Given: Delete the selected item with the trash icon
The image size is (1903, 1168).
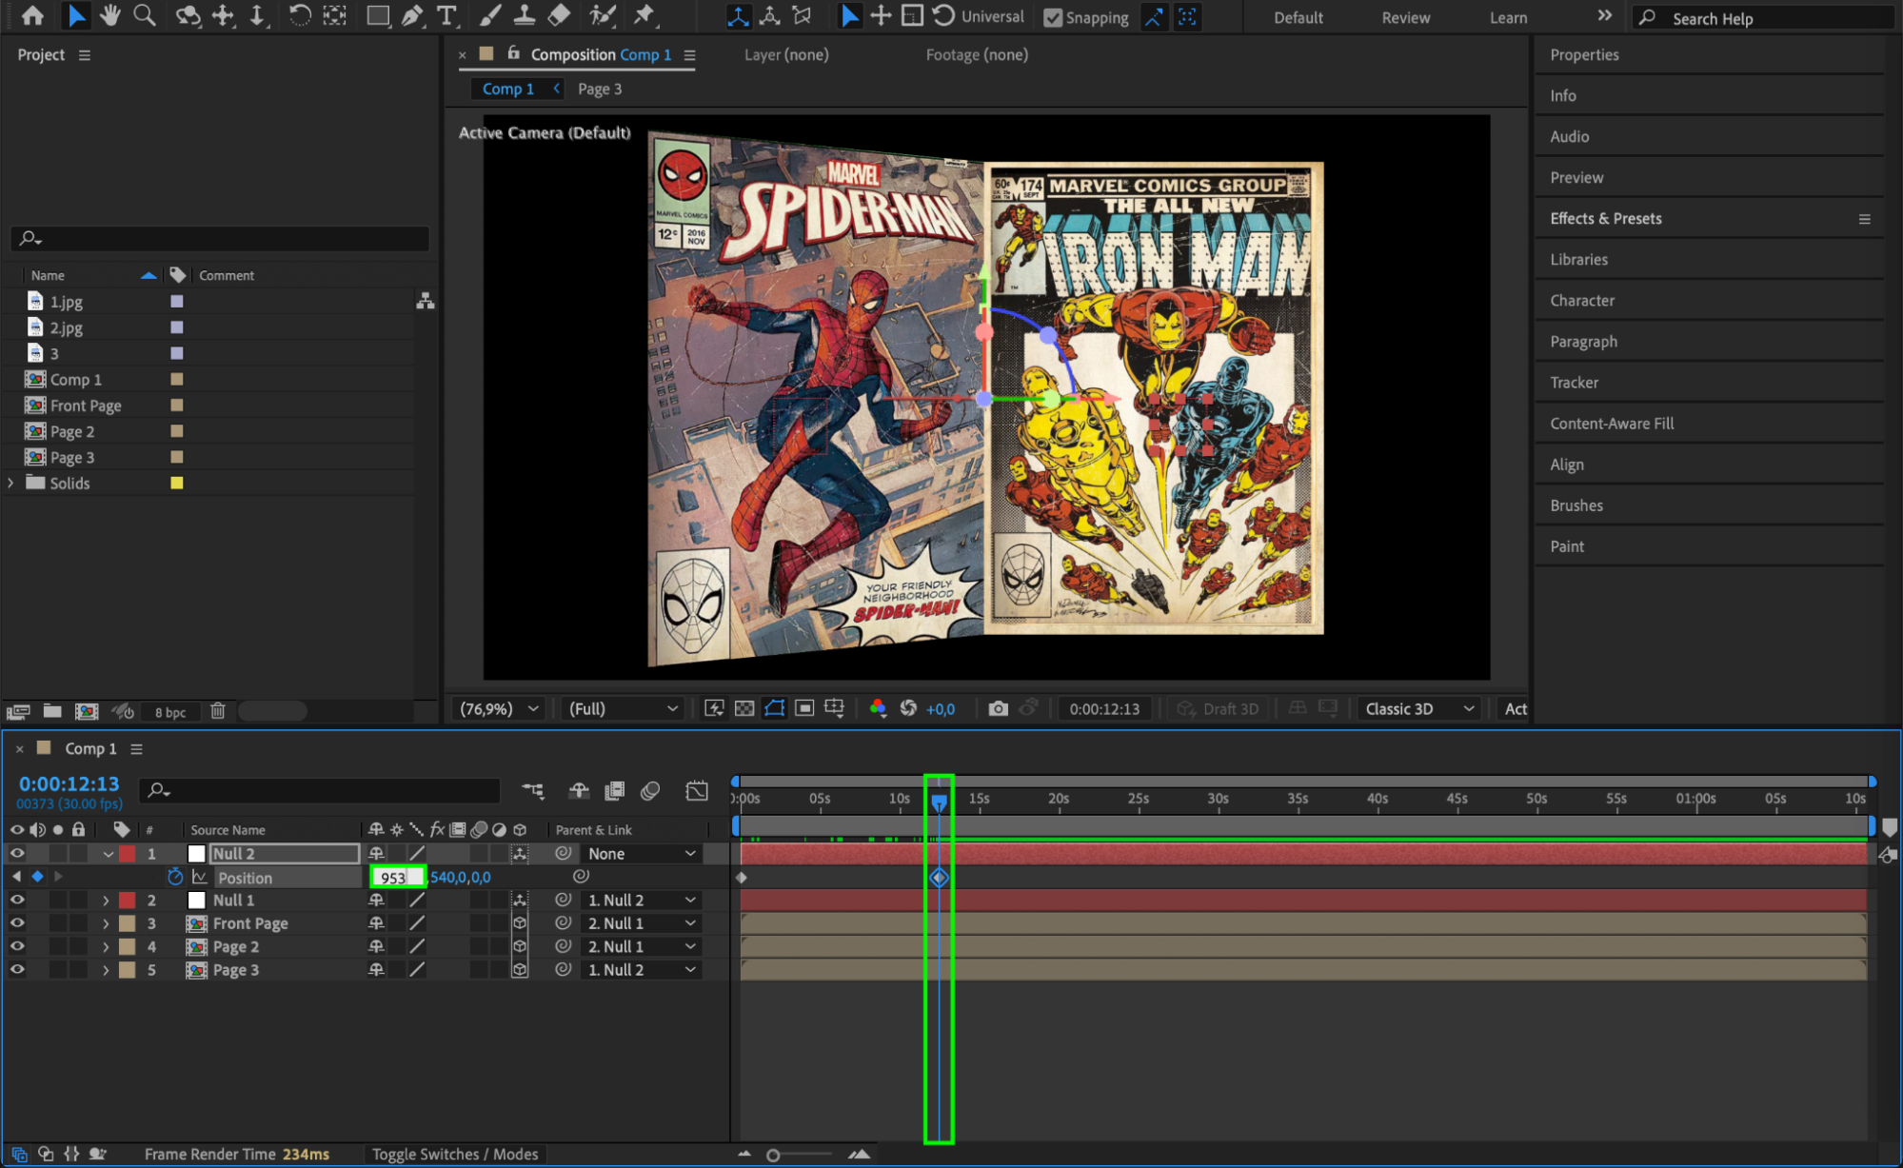Looking at the screenshot, I should (x=218, y=711).
